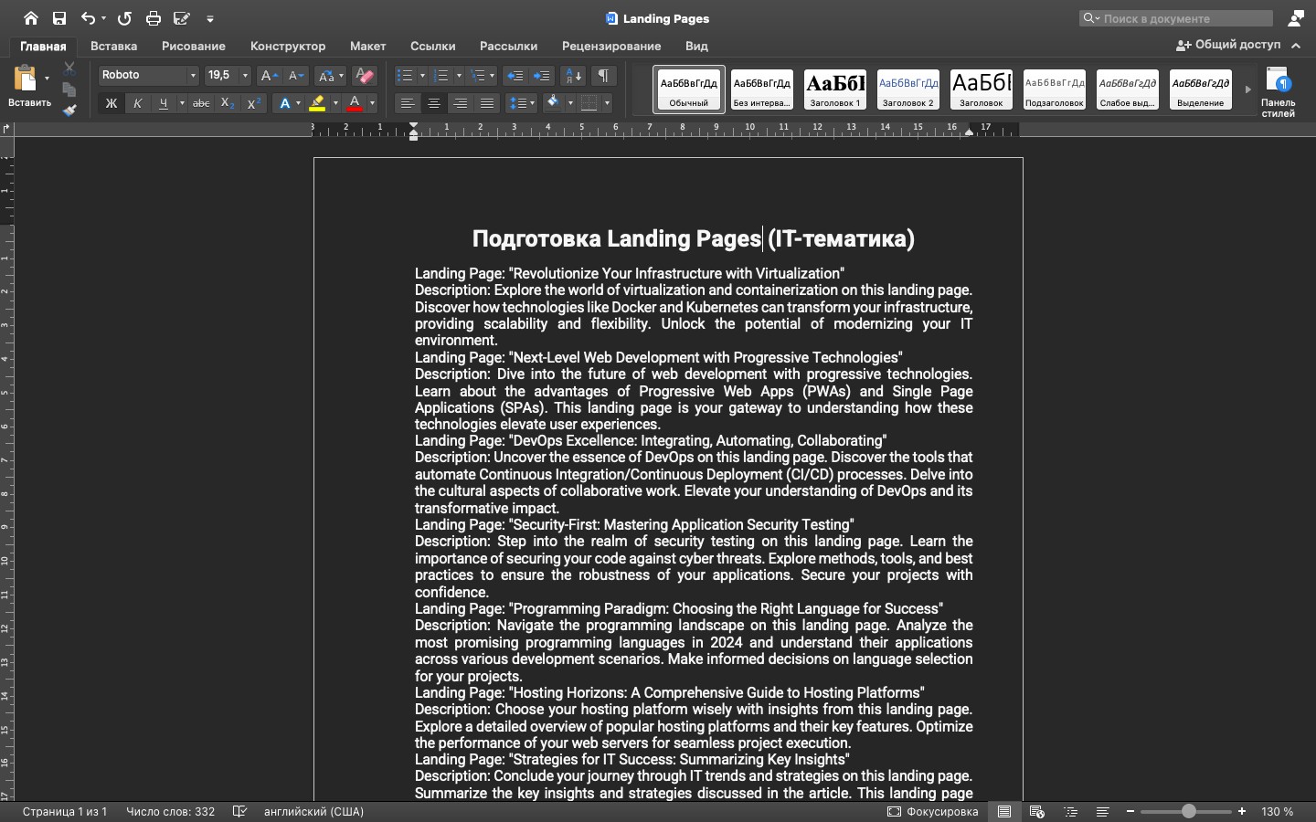Print the document
The height and width of the screenshot is (822, 1316).
154,18
